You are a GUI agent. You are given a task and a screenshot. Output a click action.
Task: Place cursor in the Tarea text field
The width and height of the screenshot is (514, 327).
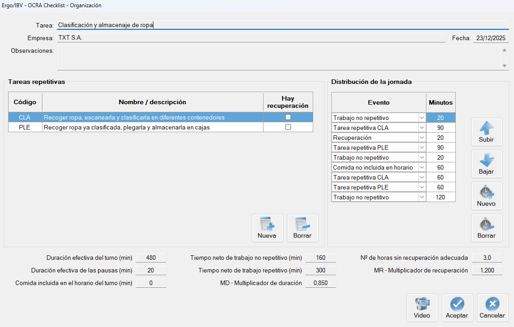coord(181,25)
